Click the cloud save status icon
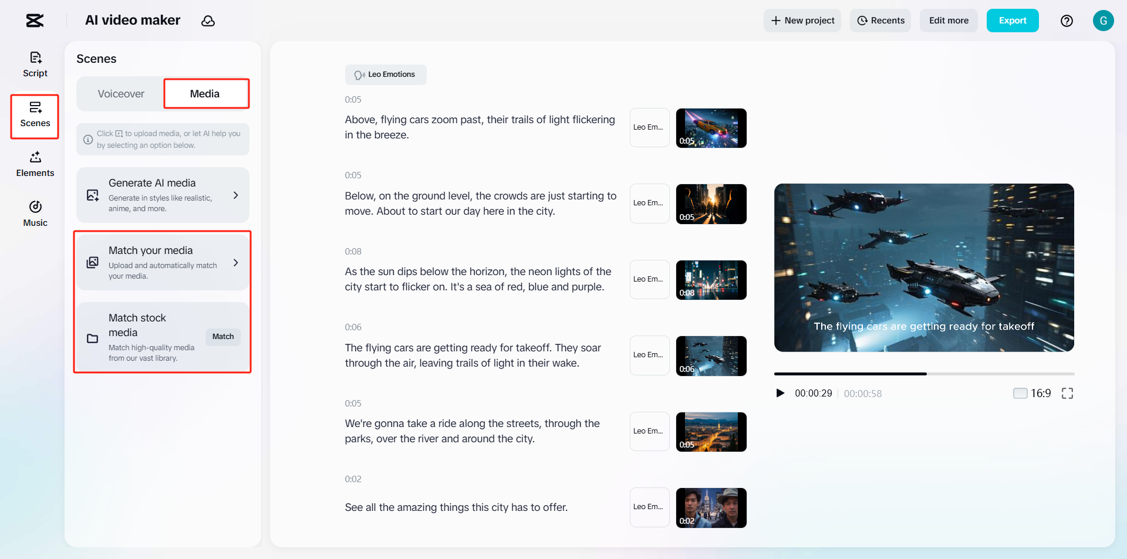This screenshot has width=1127, height=559. 208,21
